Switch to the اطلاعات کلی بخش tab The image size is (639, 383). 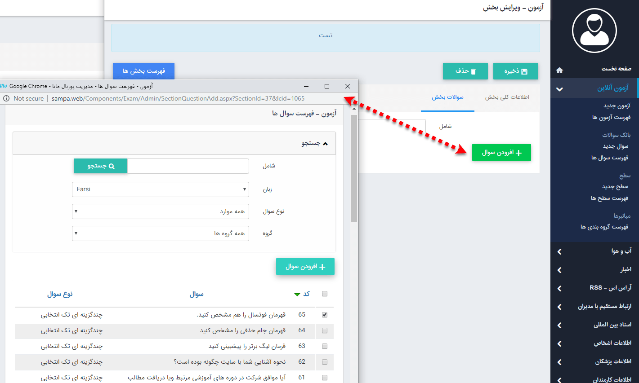tap(507, 97)
